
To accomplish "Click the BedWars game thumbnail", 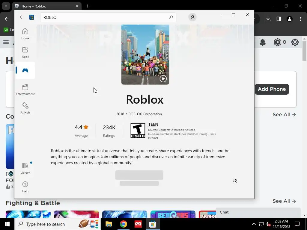I will pyautogui.click(x=173, y=214).
